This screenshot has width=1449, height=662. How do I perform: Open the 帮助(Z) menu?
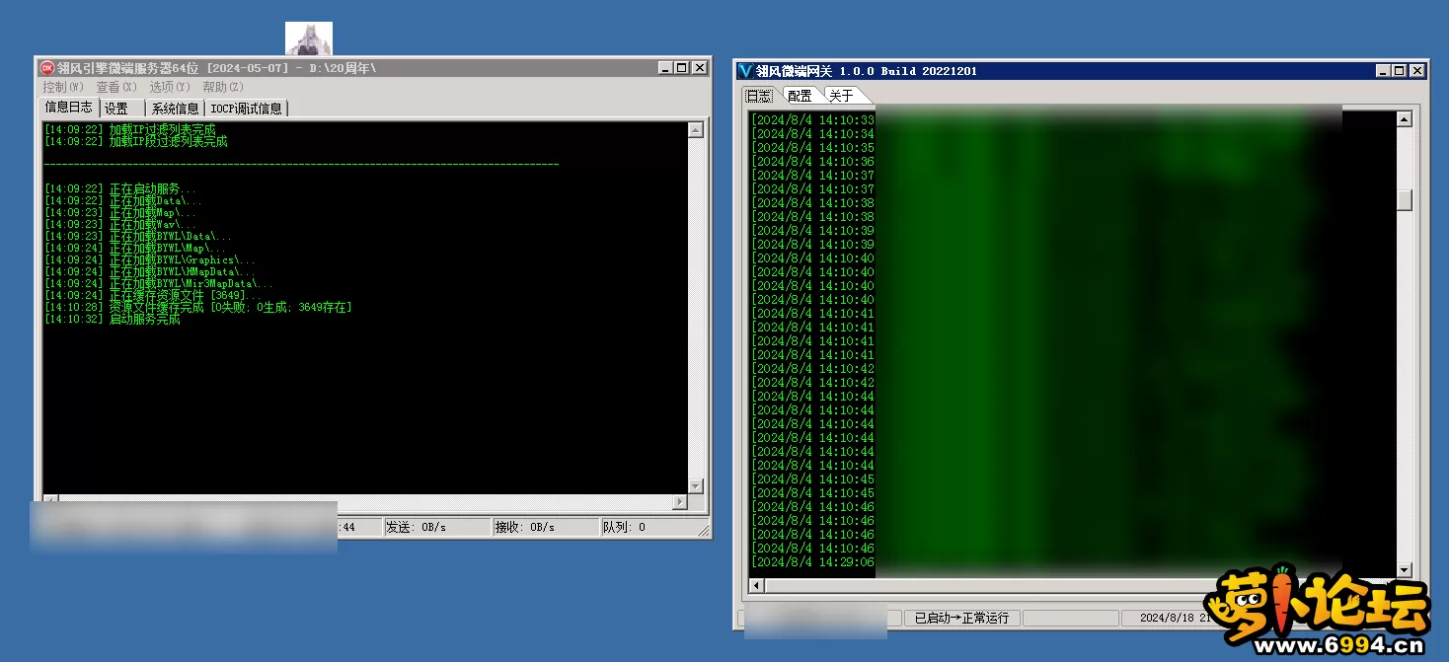click(223, 88)
